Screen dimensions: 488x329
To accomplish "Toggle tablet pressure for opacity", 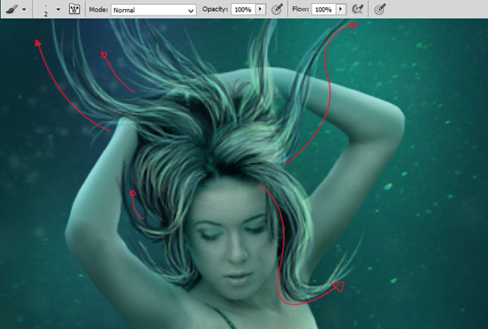I will pos(277,9).
